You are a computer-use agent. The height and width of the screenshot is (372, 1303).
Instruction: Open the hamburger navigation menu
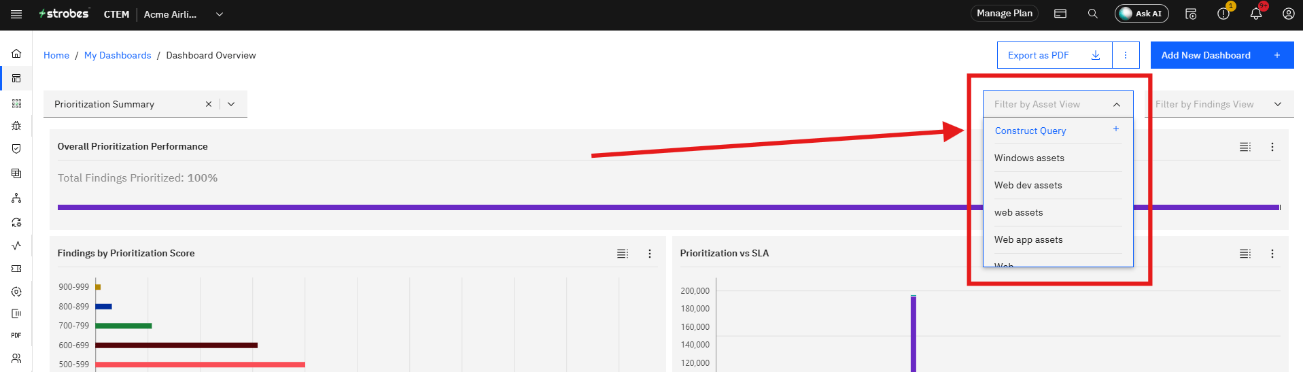click(16, 14)
